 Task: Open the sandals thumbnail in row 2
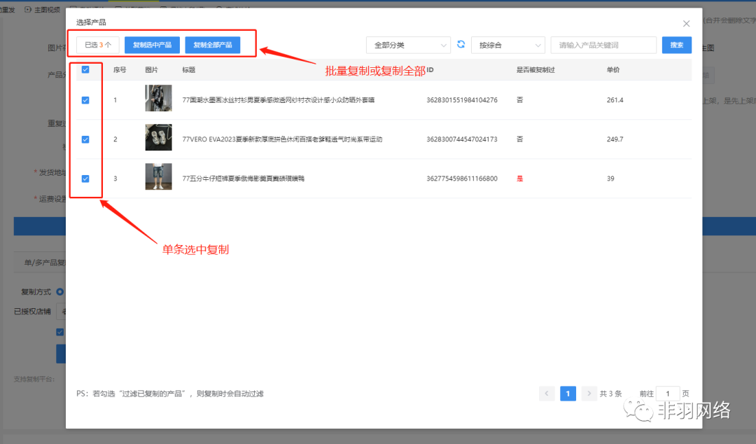coord(158,138)
